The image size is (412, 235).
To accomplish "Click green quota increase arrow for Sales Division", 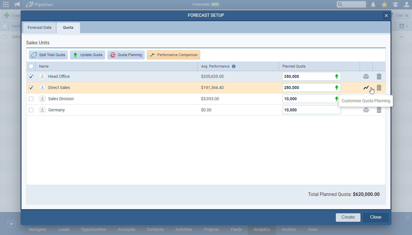I will point(336,99).
